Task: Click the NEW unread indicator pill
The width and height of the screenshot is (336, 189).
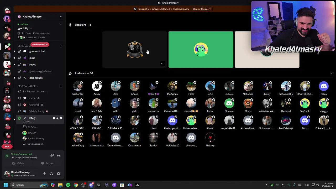Action: pyautogui.click(x=7, y=146)
